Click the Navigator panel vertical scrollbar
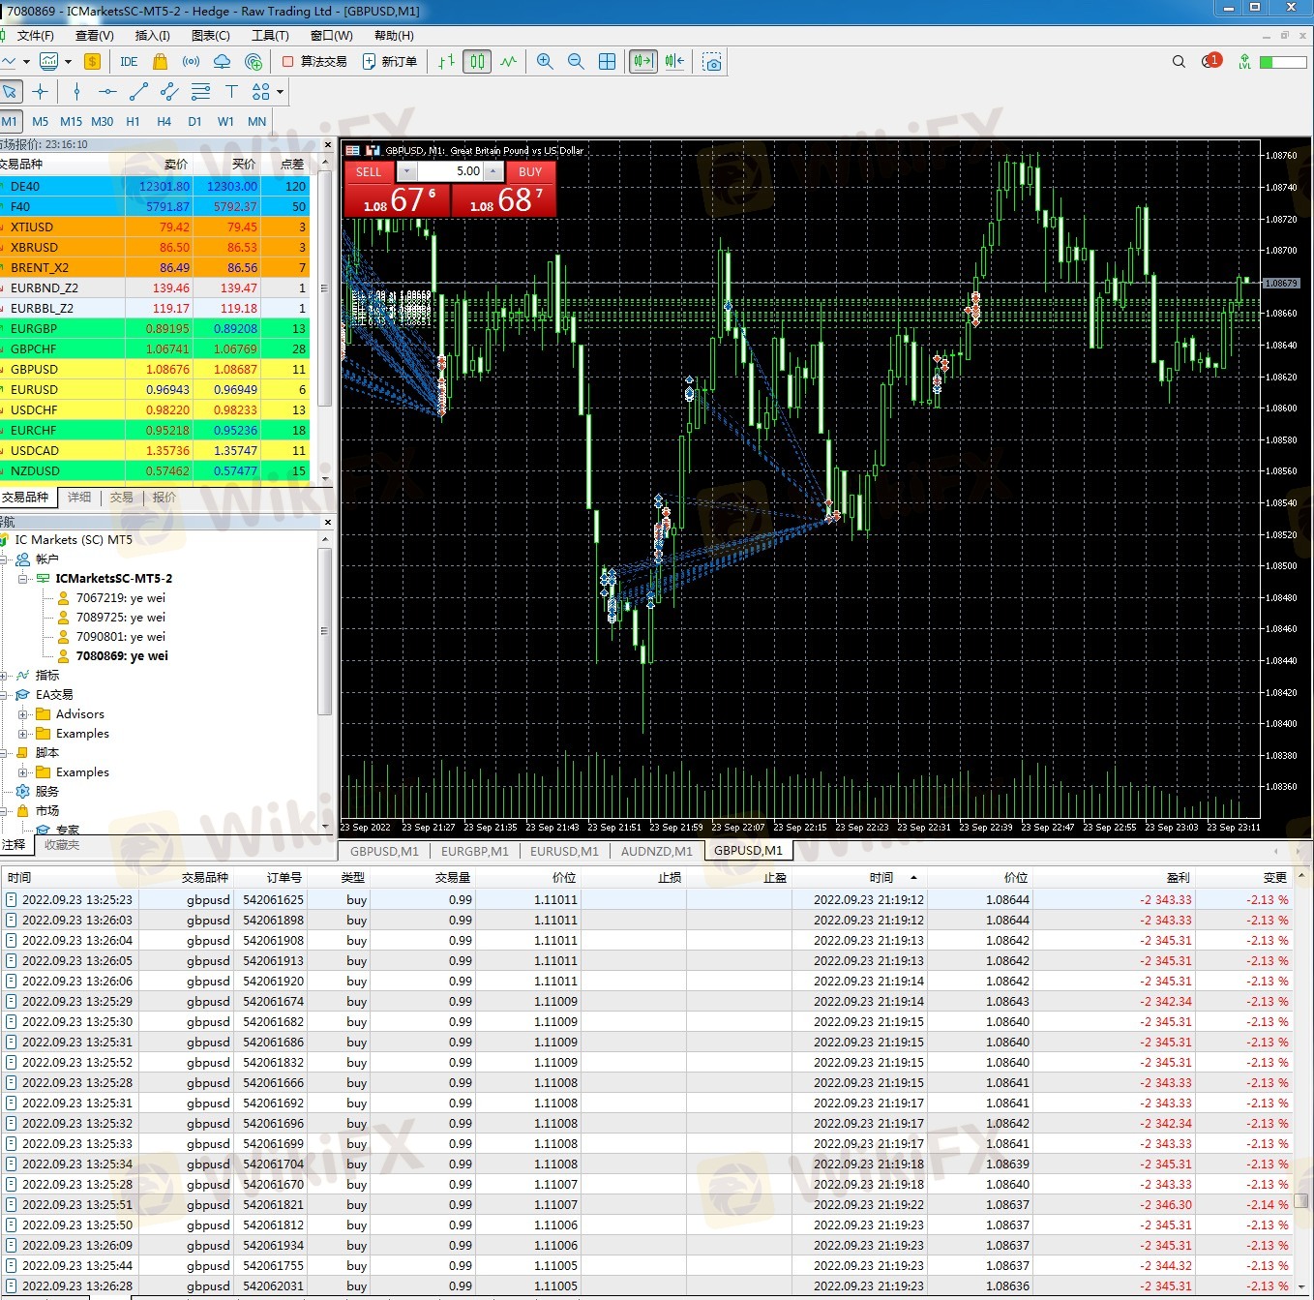Screen dimensions: 1314x1300 pyautogui.click(x=325, y=630)
